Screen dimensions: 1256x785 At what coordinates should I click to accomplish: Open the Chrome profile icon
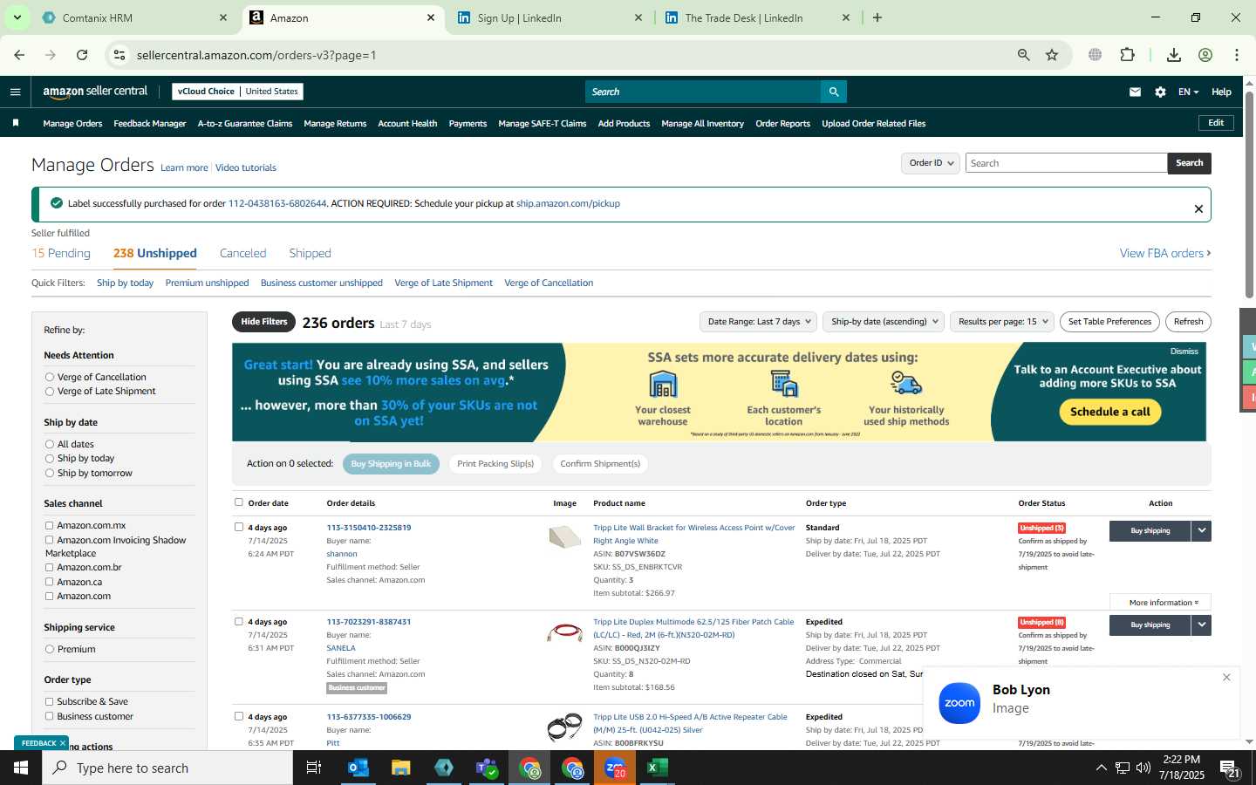click(x=1205, y=55)
